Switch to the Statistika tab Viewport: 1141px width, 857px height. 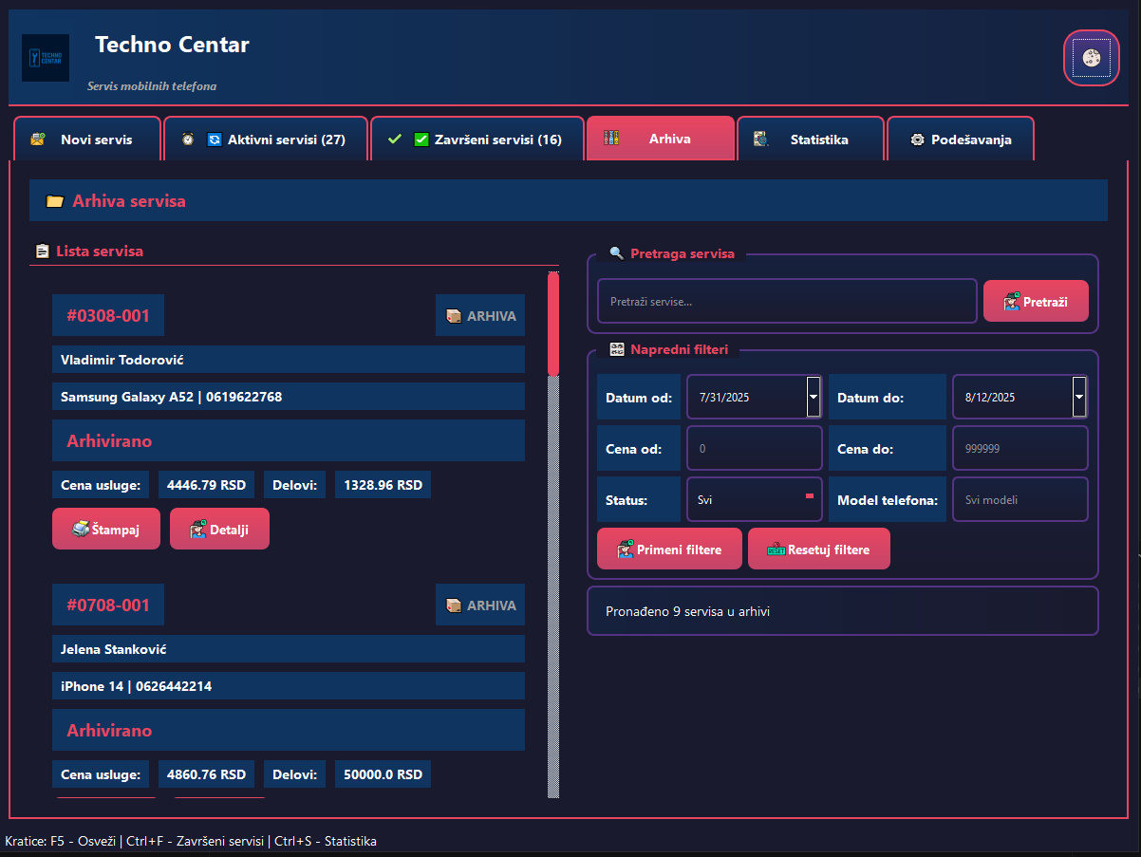tap(810, 140)
